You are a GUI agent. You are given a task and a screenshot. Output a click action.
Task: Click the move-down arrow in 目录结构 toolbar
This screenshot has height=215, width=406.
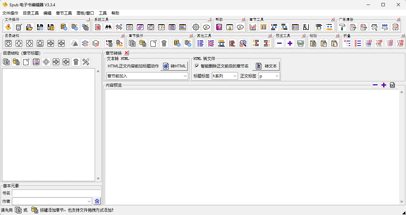pos(29,43)
